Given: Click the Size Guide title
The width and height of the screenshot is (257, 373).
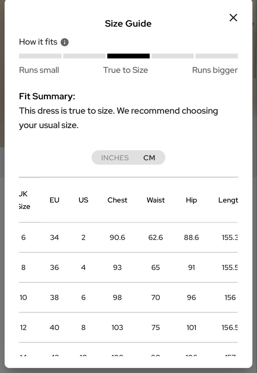Looking at the screenshot, I should point(128,24).
